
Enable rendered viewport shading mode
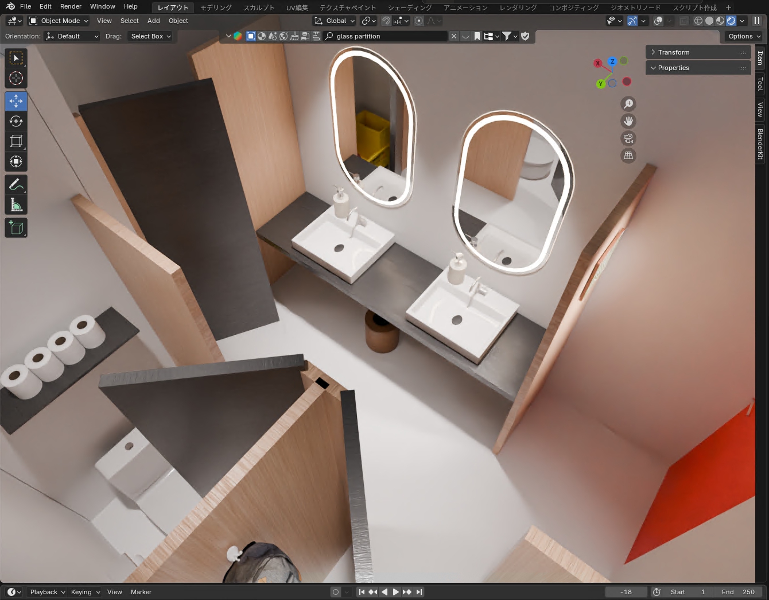coord(731,21)
